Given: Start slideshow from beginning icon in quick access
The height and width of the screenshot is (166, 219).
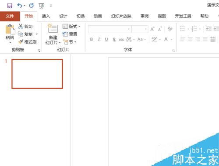Looking at the screenshot, I should coord(41,6).
